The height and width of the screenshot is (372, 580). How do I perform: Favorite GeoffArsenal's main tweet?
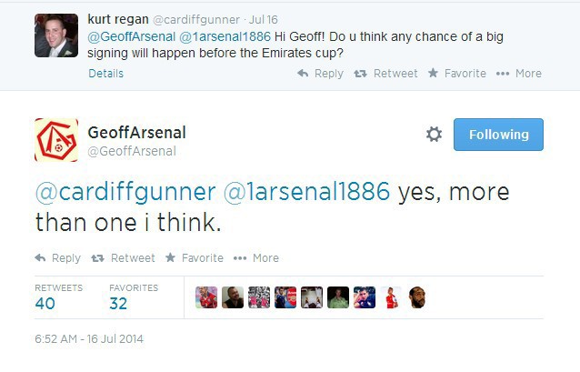point(194,258)
